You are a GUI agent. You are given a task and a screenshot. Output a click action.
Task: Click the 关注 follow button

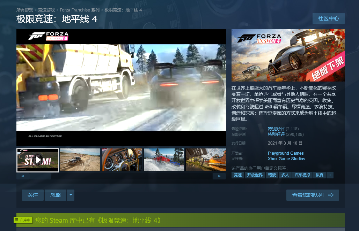33,195
